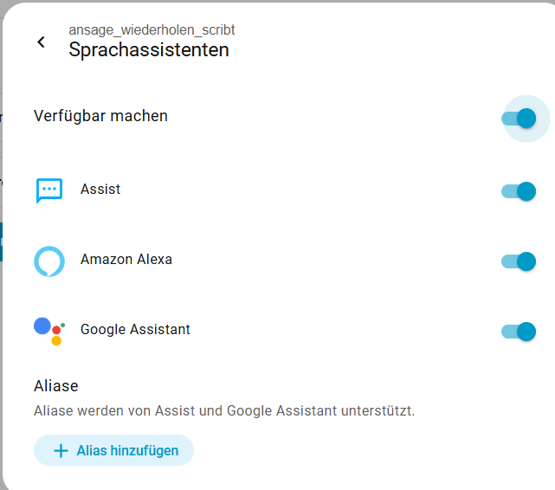This screenshot has height=490, width=555.
Task: Click the Google Assistant colored dots icon
Action: [48, 331]
